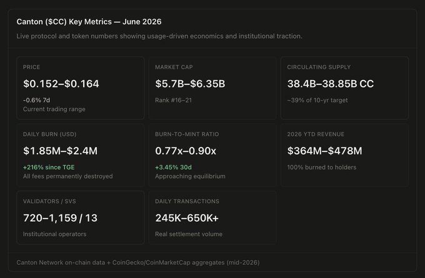425x278 pixels.
Task: Select the BURN-TO-MINT RATIO label
Action: click(187, 134)
